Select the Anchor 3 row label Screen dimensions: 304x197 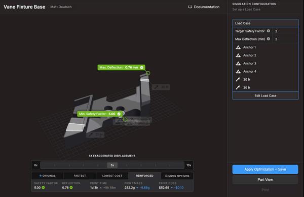click(249, 64)
